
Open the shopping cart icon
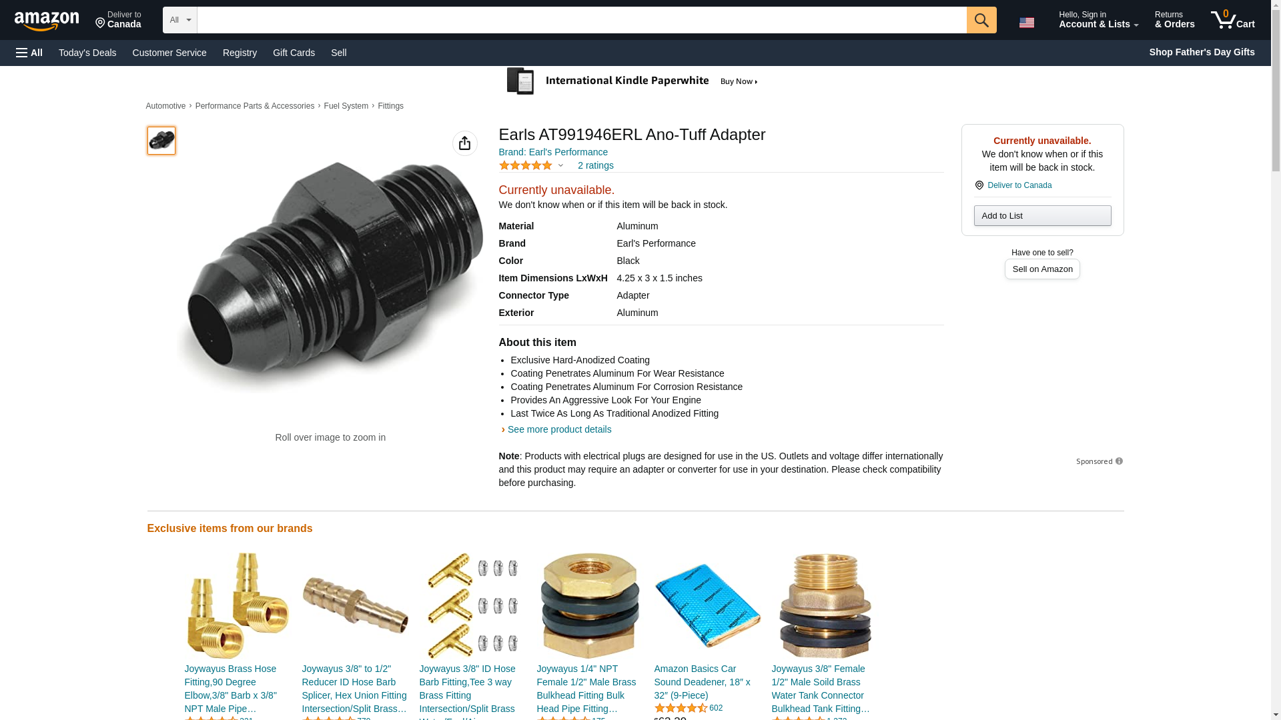click(x=1232, y=20)
